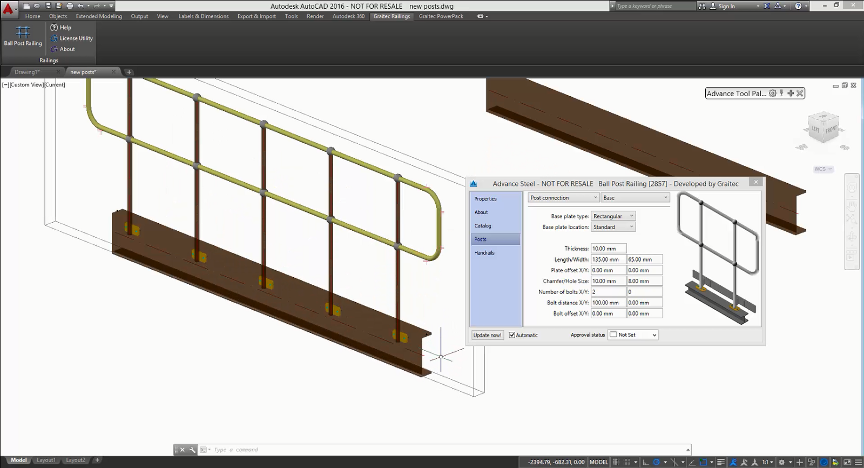Click the Undo arrow icon
Image resolution: width=864 pixels, height=468 pixels.
point(81,6)
